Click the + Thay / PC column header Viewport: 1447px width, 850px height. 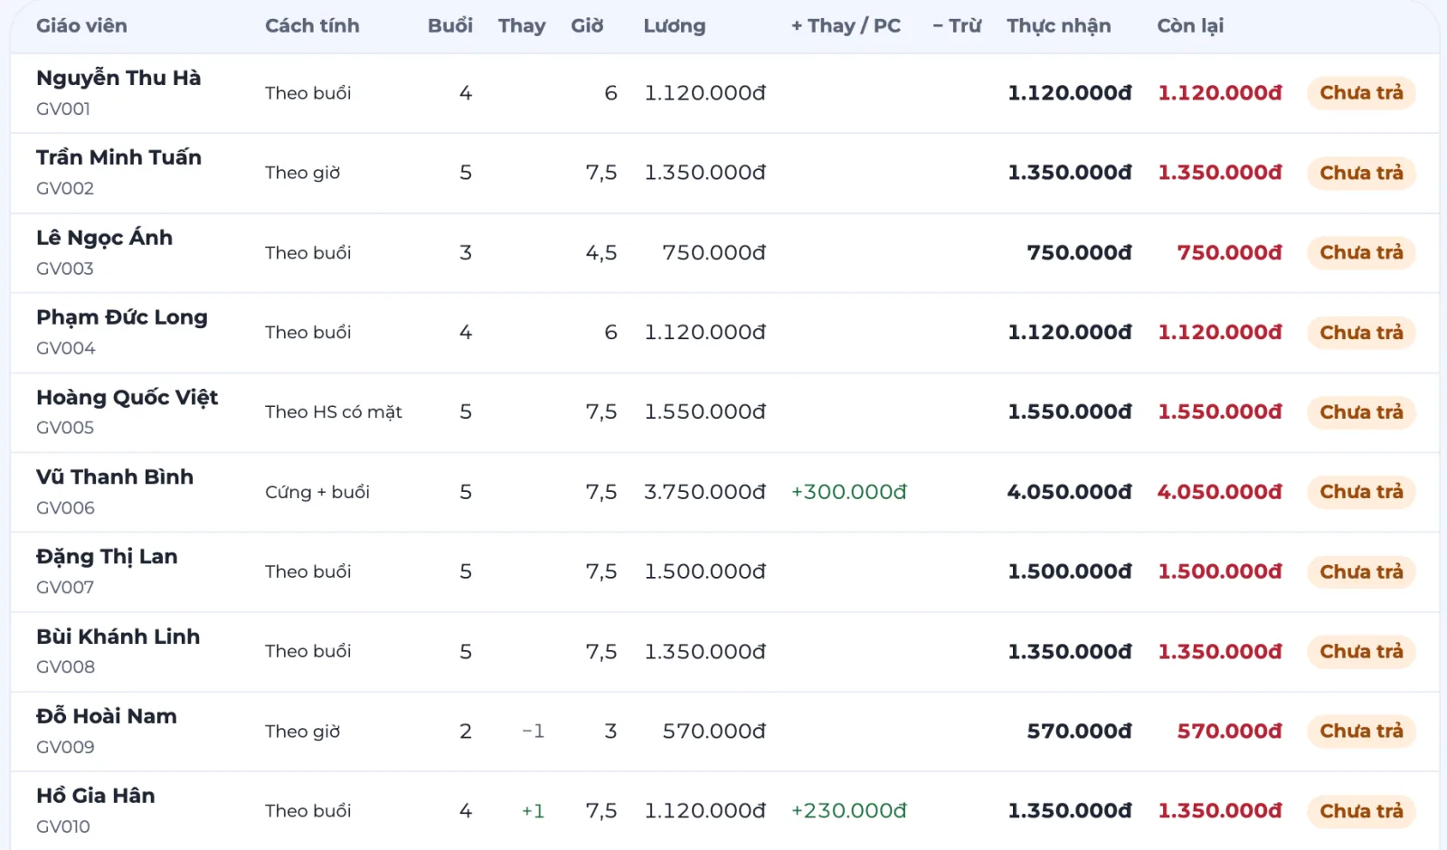846,26
